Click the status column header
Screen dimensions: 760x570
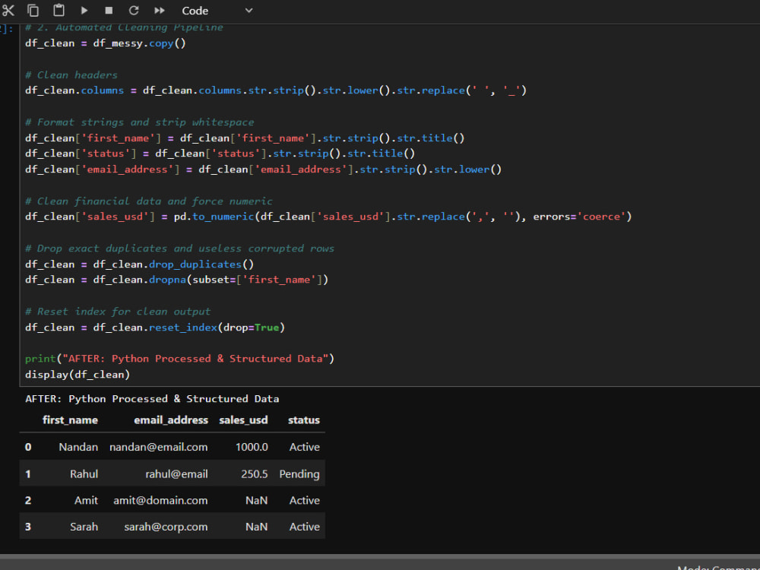coord(304,420)
